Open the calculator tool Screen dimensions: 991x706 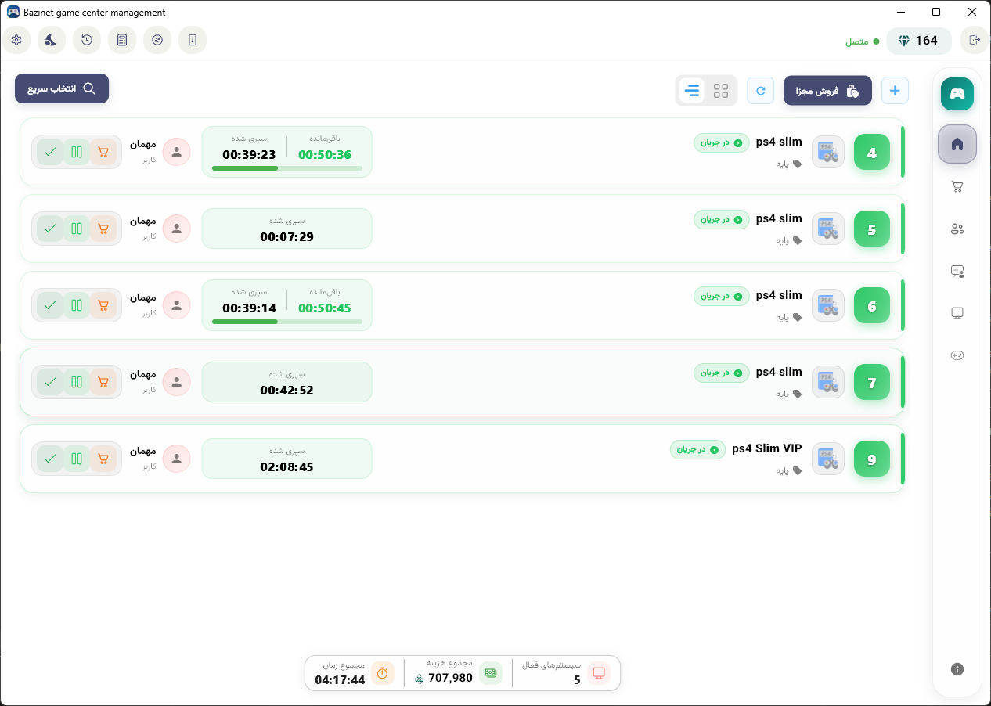pos(122,40)
